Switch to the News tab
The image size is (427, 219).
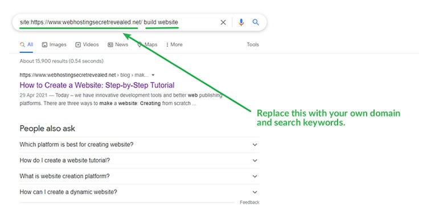(x=118, y=44)
